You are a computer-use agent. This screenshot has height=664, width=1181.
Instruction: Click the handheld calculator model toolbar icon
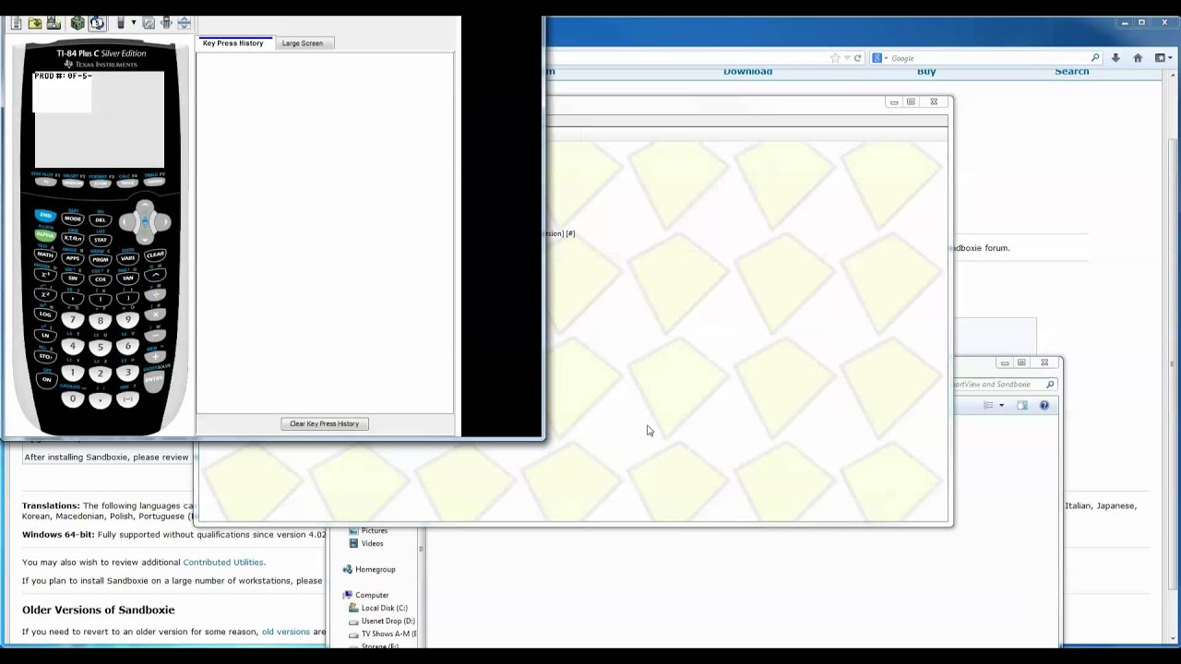121,23
